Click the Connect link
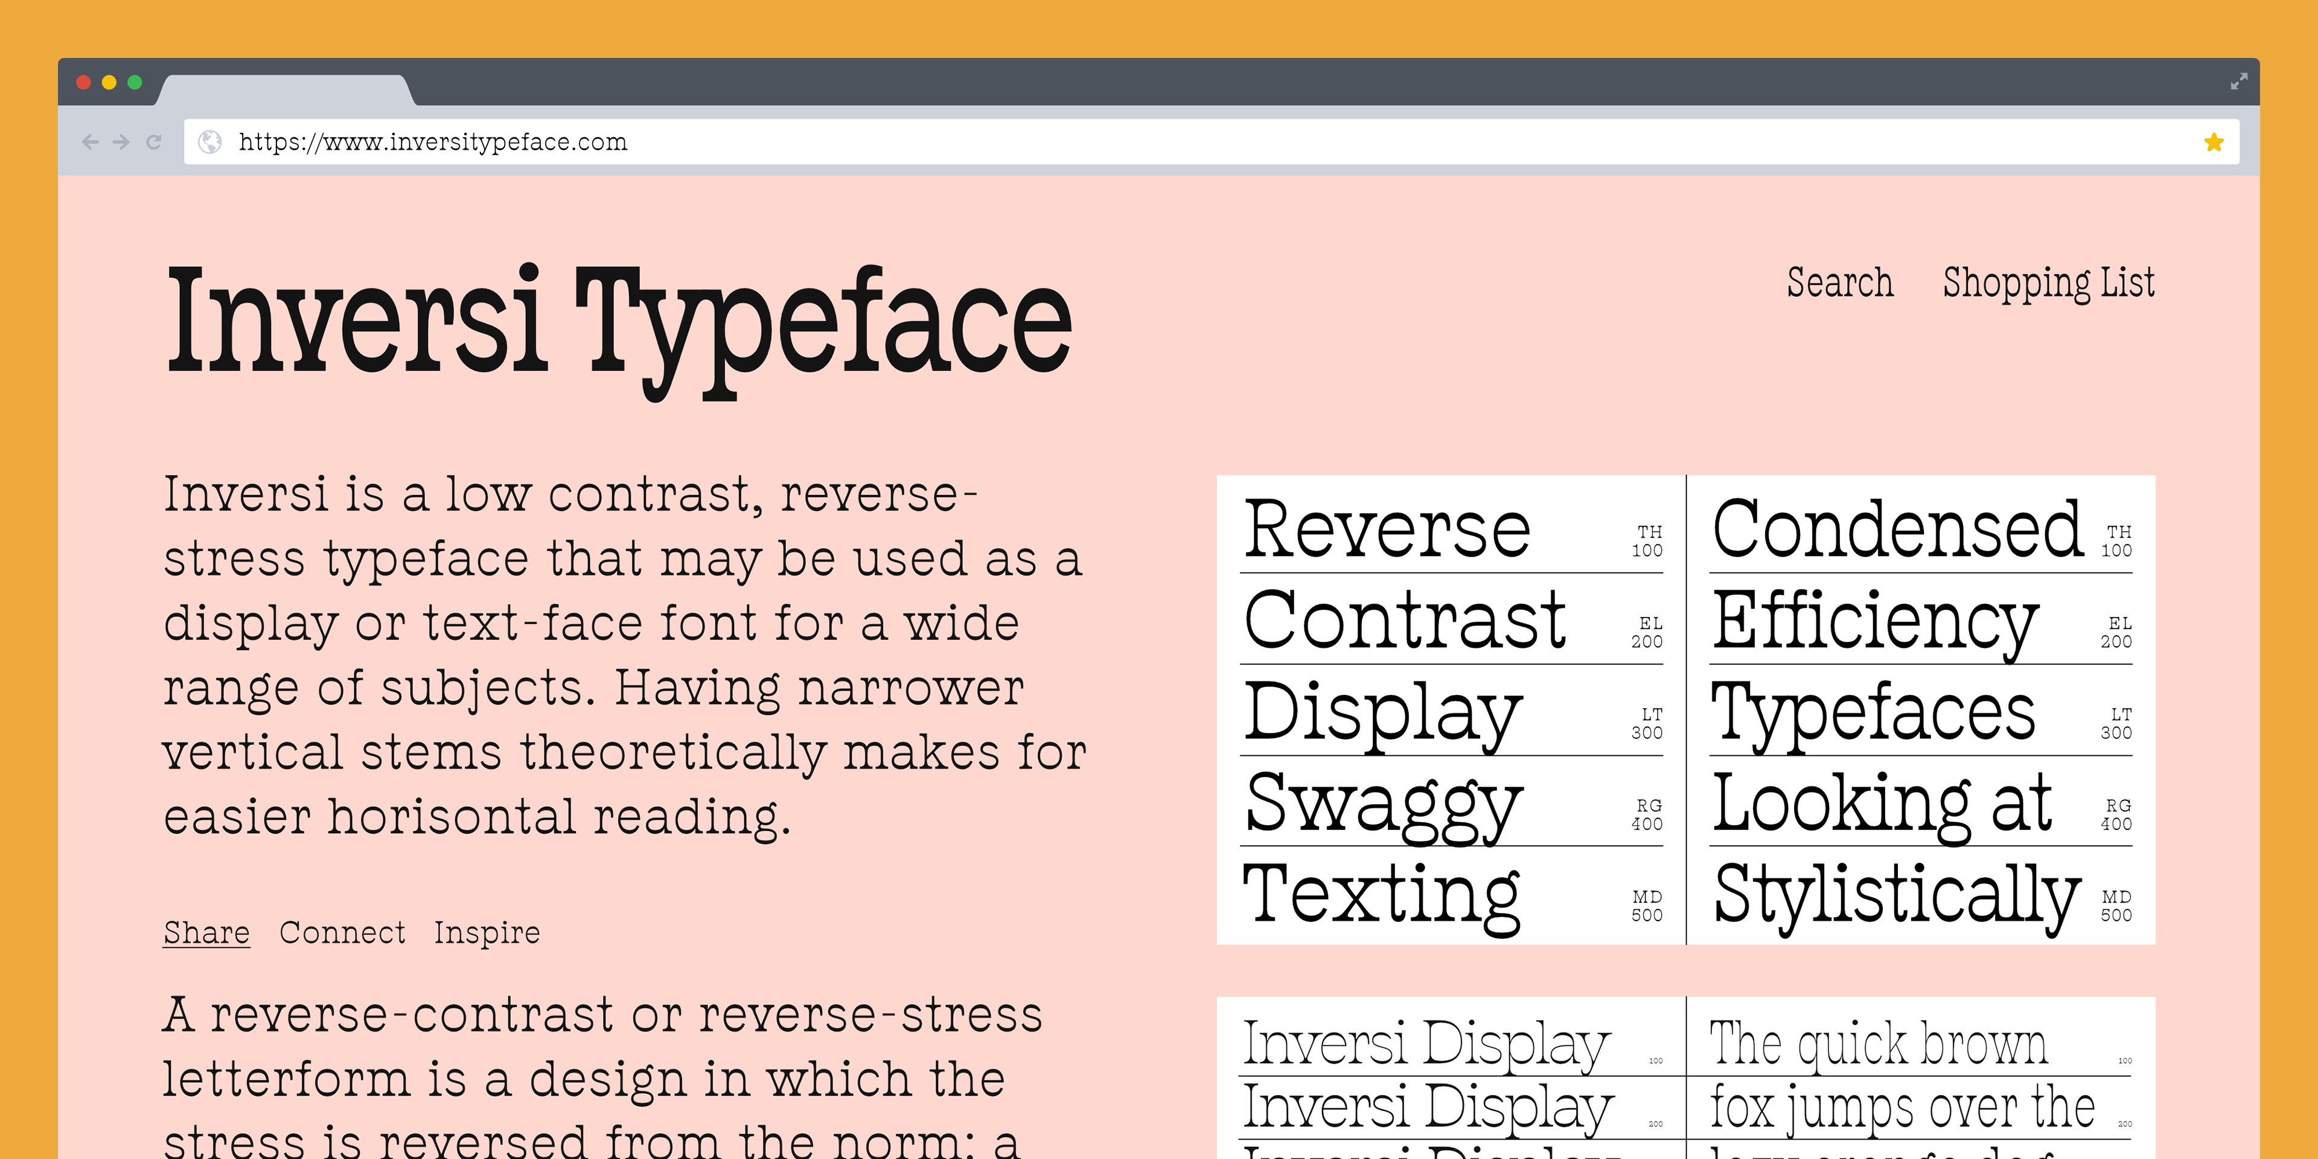 tap(342, 932)
